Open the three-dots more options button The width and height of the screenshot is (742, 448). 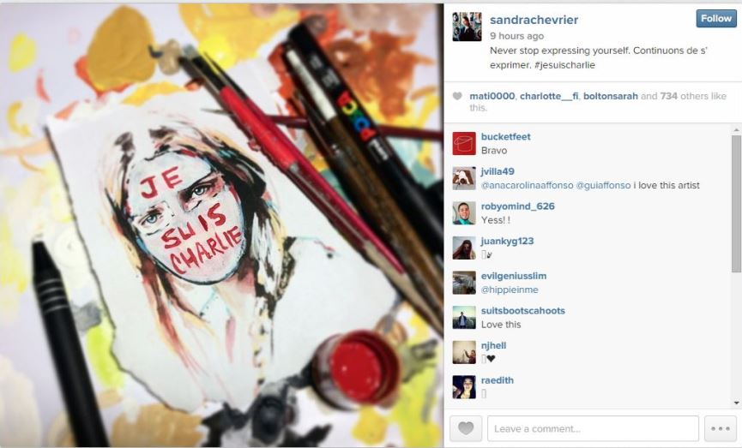tap(721, 428)
